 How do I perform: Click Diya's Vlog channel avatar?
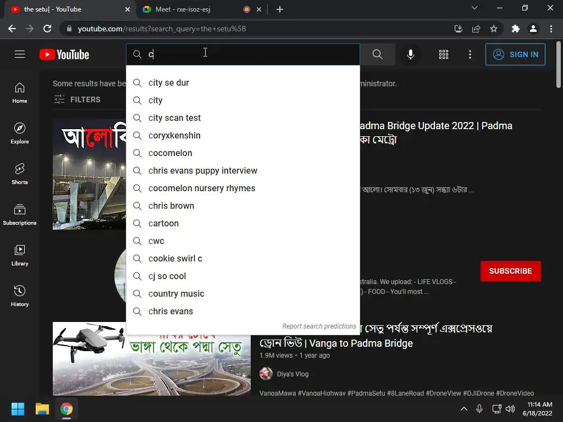click(x=266, y=374)
